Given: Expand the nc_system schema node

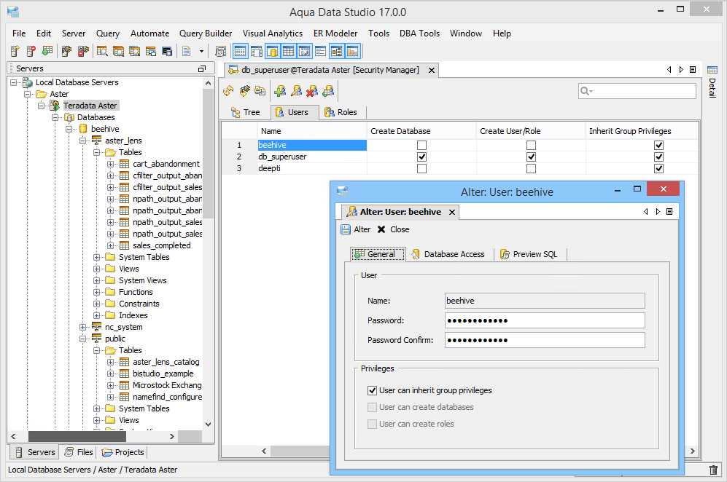Looking at the screenshot, I should (x=83, y=328).
